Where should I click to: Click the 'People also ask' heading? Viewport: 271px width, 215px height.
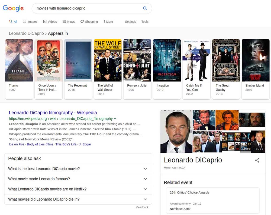tap(24, 158)
